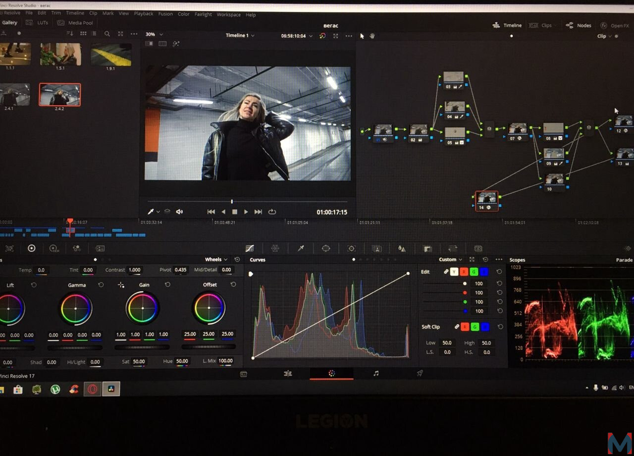Screen dimensions: 634x456
Task: Open the LUTs panel
Action: pyautogui.click(x=37, y=23)
